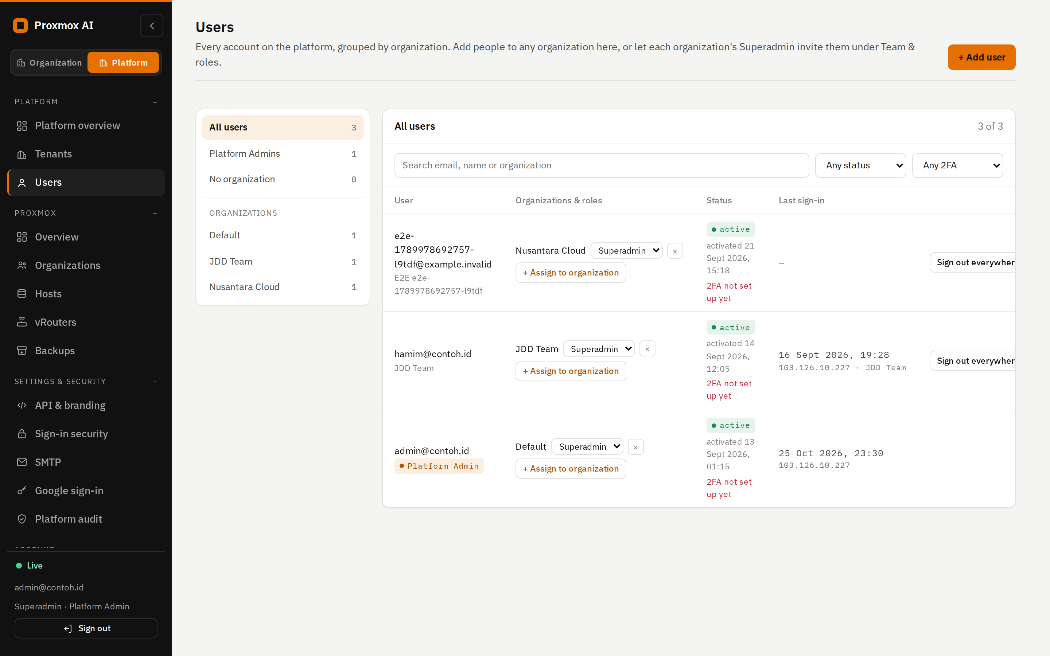
Task: Filter users by JDD Team organization
Action: click(283, 262)
